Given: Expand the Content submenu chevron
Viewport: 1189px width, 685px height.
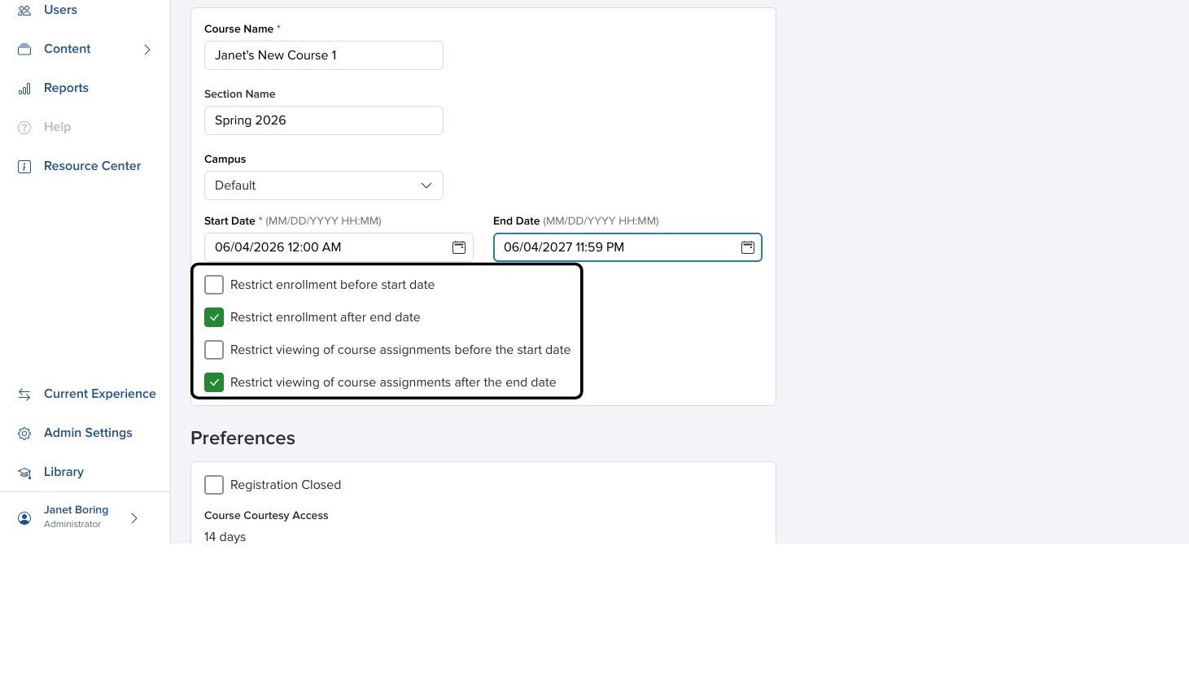Looking at the screenshot, I should [x=147, y=50].
